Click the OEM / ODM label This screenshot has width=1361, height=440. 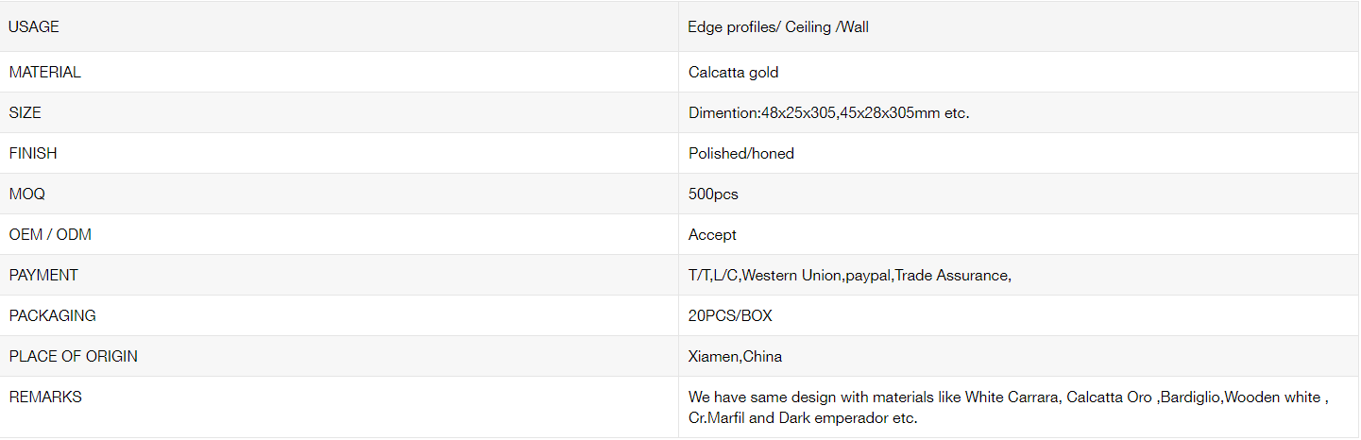(50, 234)
